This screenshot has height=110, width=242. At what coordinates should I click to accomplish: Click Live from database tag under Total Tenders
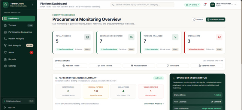(65, 49)
